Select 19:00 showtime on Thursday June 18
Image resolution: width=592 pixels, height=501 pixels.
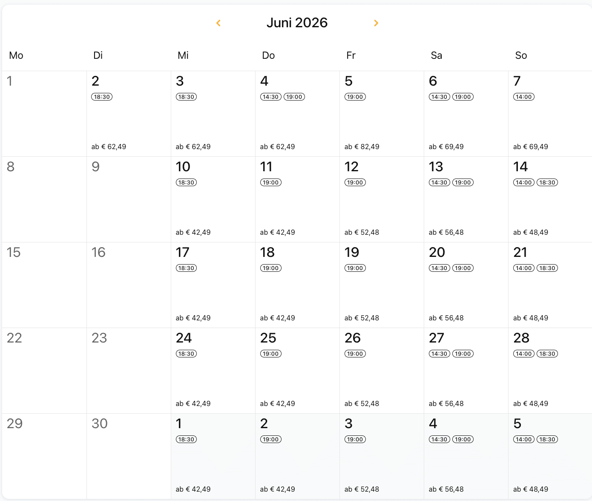click(270, 268)
